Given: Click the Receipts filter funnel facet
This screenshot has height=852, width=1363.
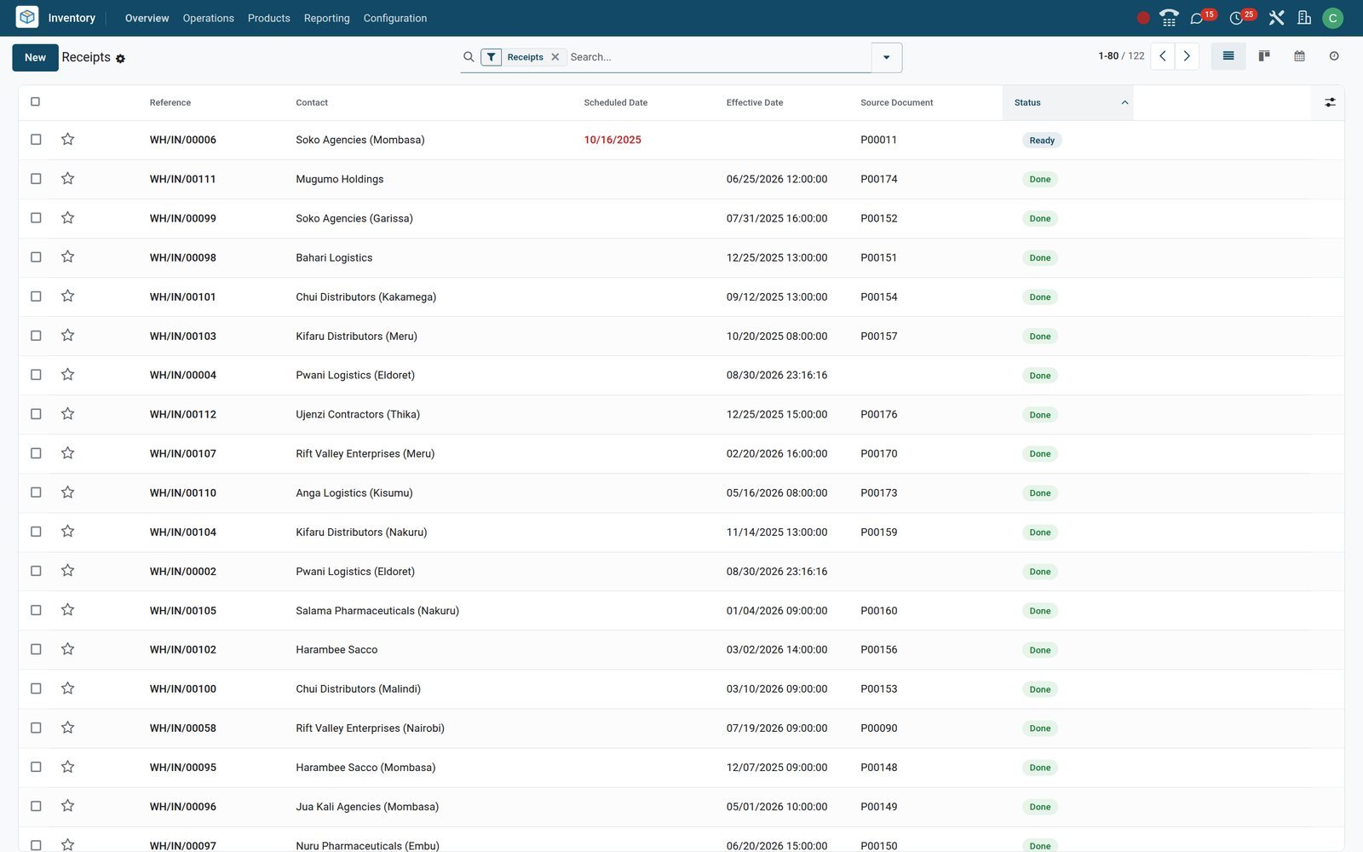Looking at the screenshot, I should pyautogui.click(x=492, y=57).
